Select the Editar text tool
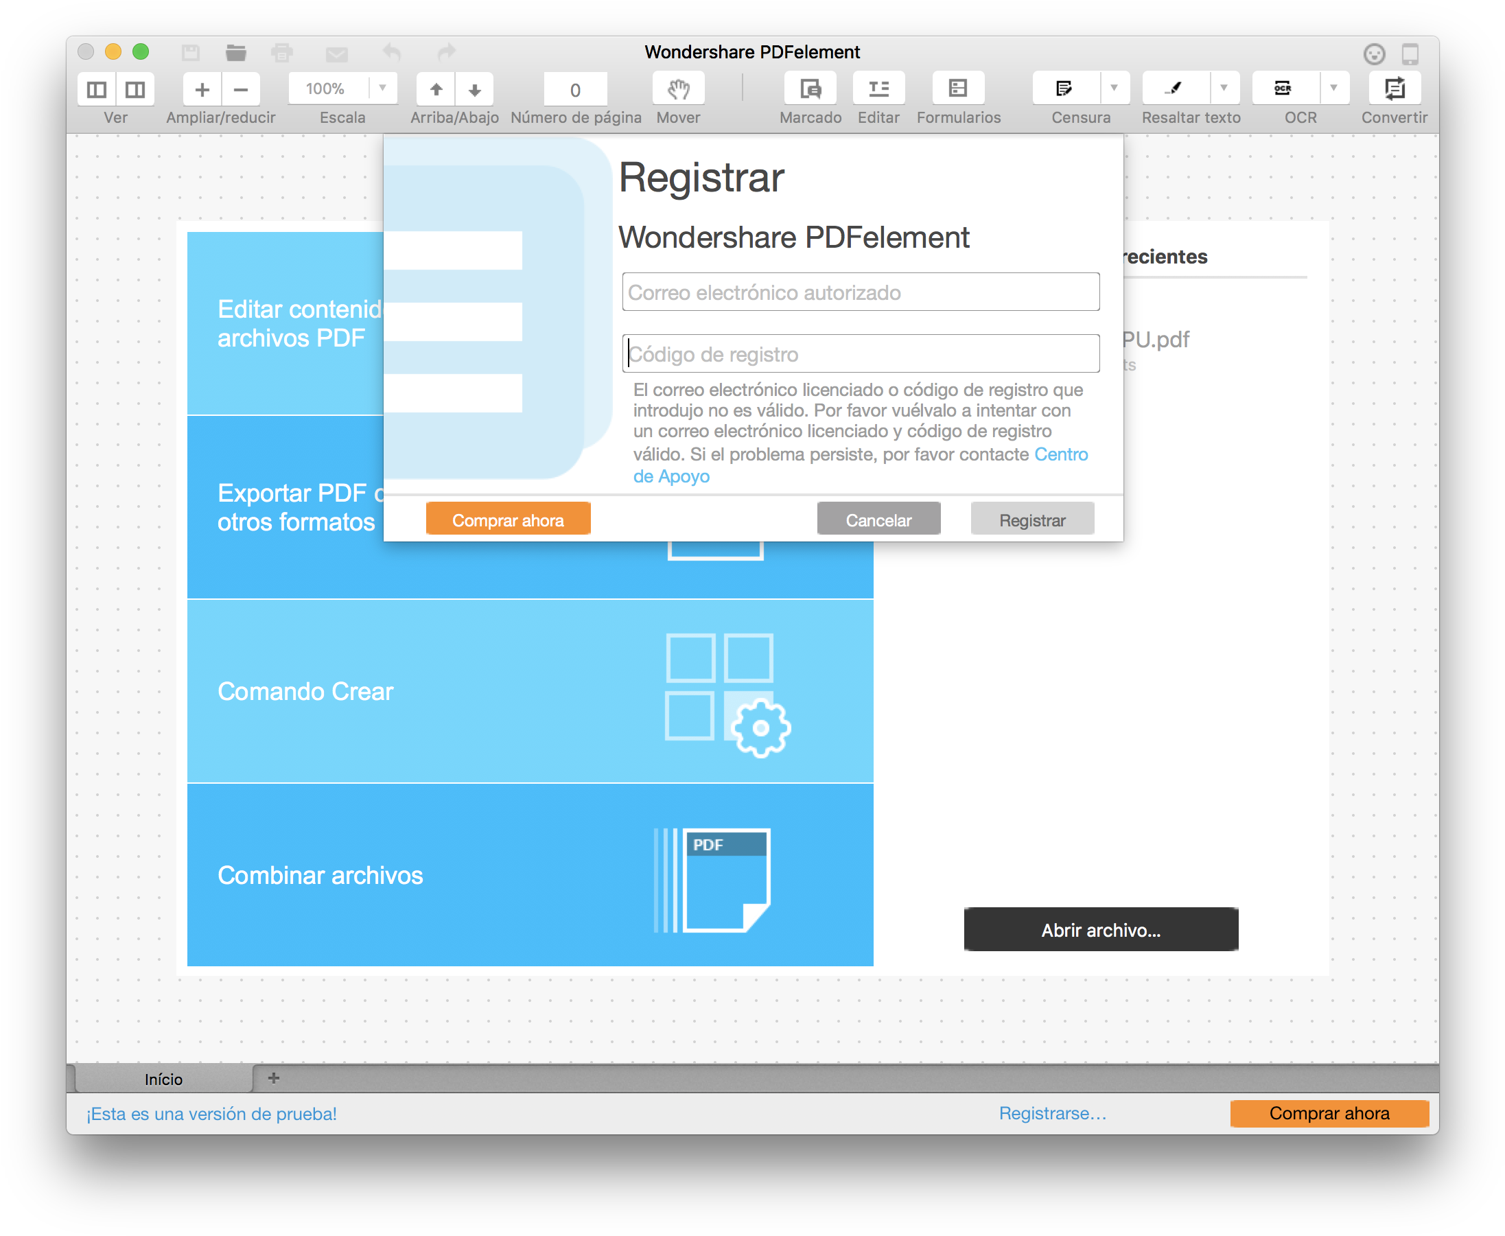Screen dimensions: 1505x1236 (878, 89)
